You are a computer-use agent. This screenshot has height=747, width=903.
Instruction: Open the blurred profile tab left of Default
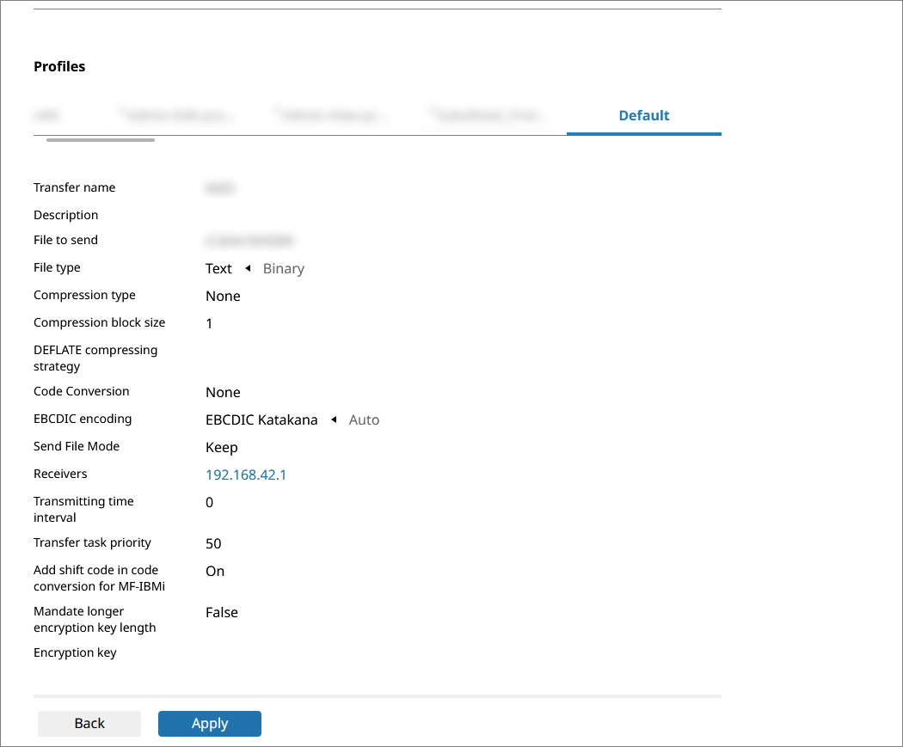(x=488, y=115)
